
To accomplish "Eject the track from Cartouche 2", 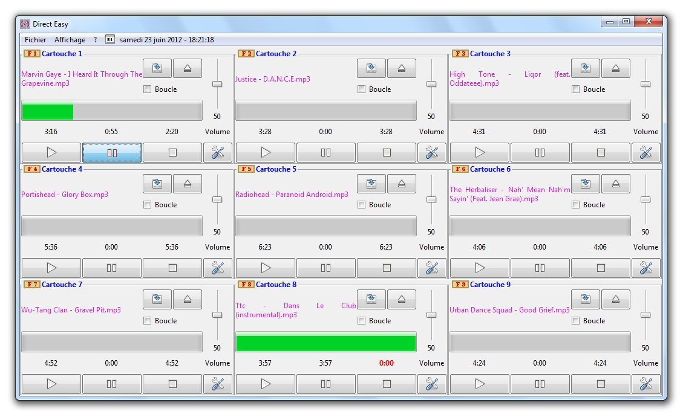I will pyautogui.click(x=402, y=68).
